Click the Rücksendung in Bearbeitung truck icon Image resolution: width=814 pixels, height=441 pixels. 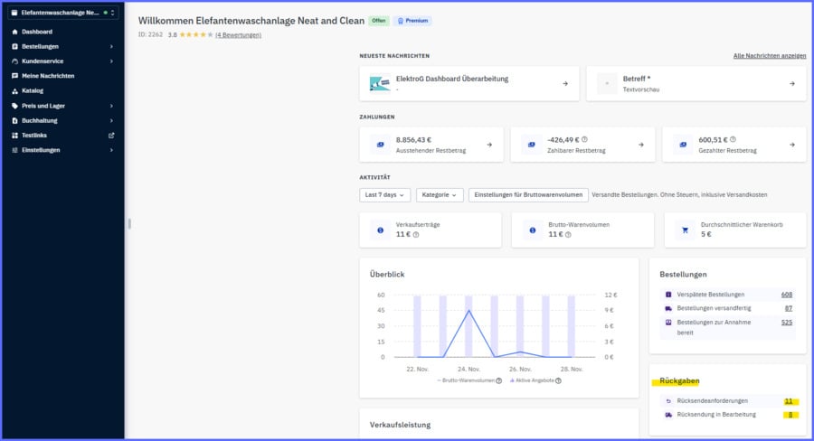pos(668,415)
